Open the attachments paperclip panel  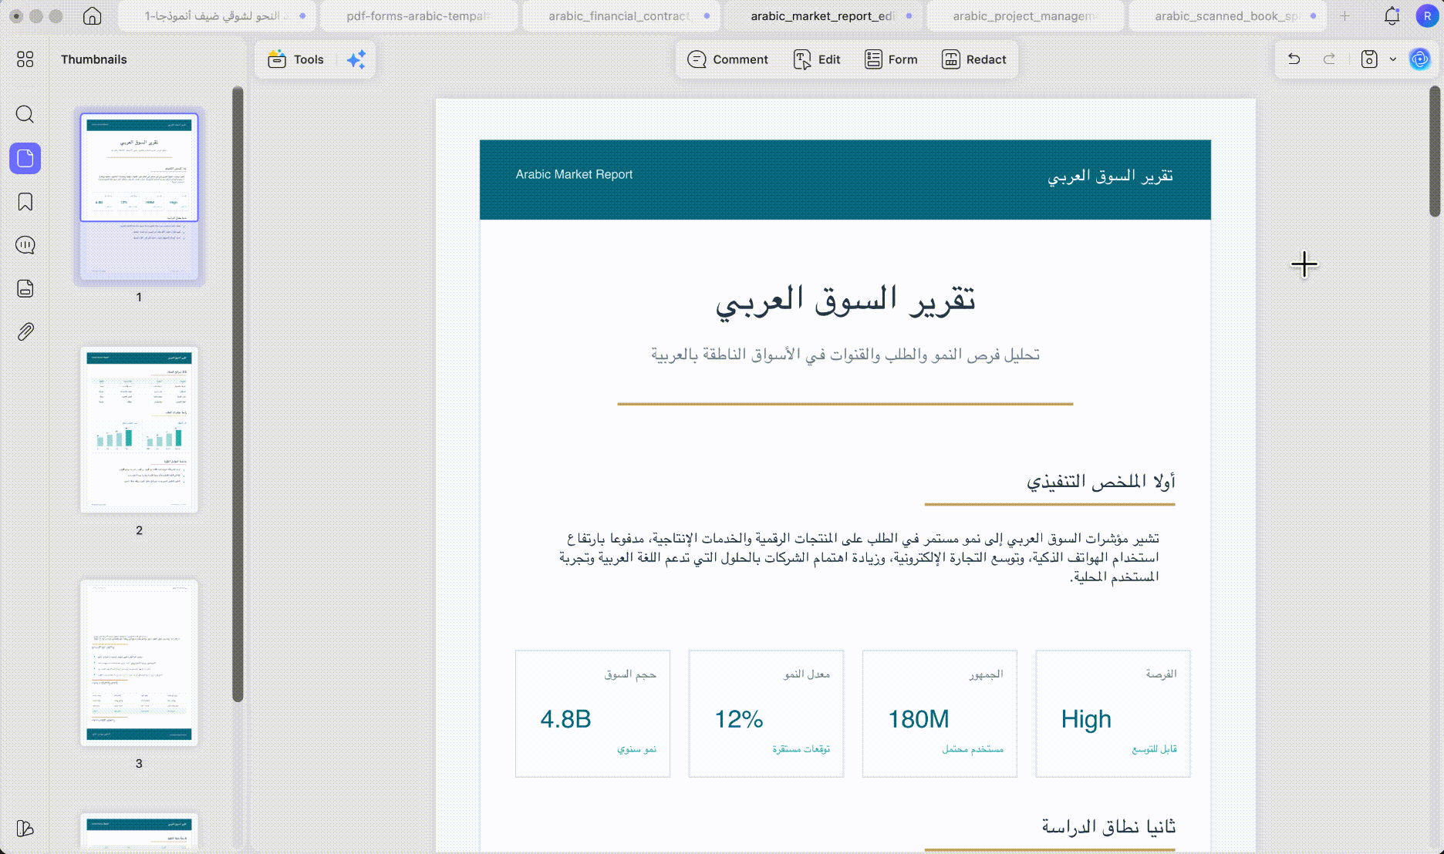pyautogui.click(x=25, y=331)
